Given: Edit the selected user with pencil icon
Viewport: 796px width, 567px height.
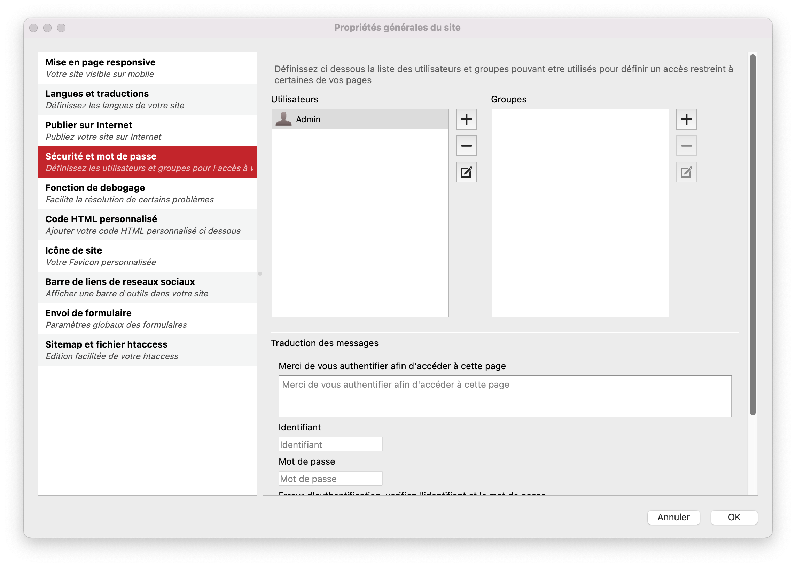Looking at the screenshot, I should (x=466, y=172).
